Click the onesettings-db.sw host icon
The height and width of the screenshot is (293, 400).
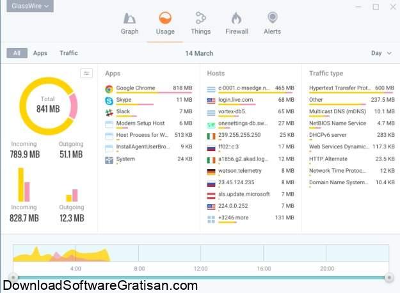tap(211, 125)
